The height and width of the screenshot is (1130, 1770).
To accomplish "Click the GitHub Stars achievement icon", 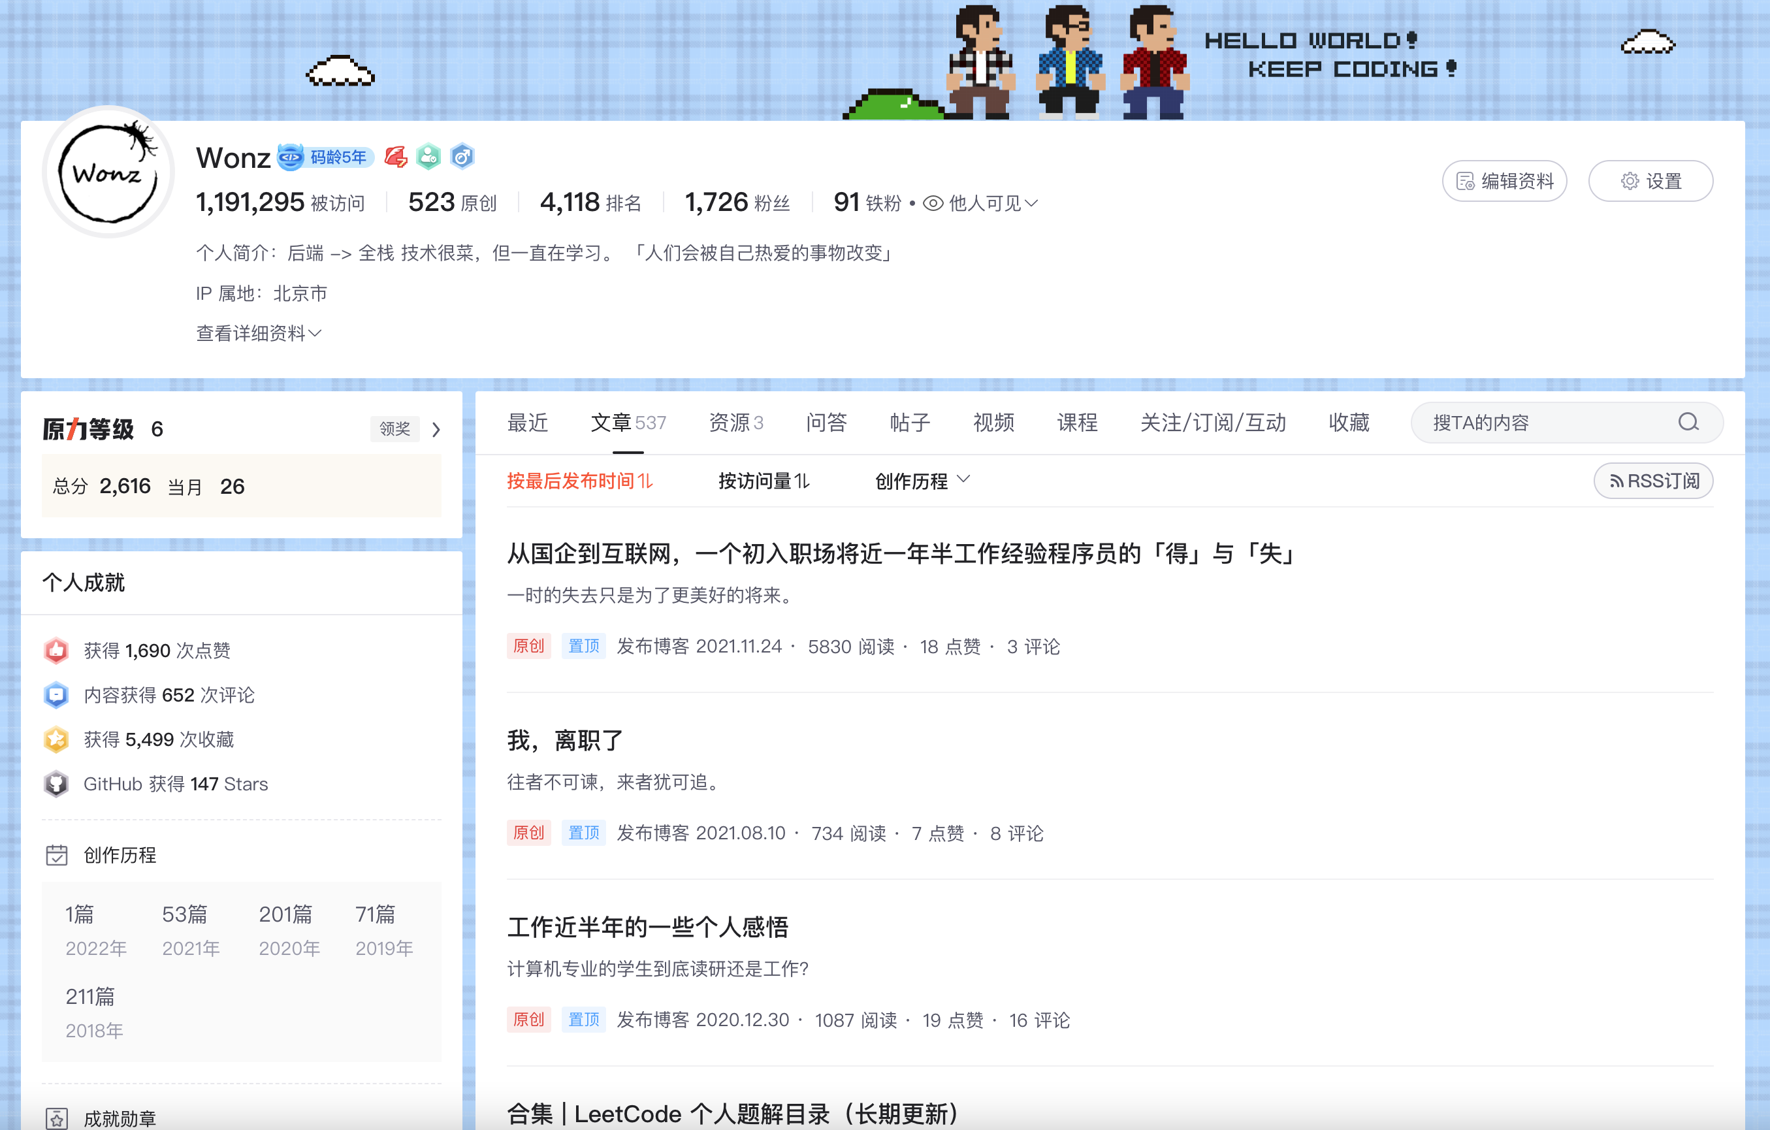I will coord(57,784).
